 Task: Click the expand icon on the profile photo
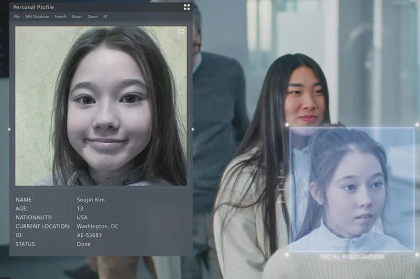tap(181, 32)
